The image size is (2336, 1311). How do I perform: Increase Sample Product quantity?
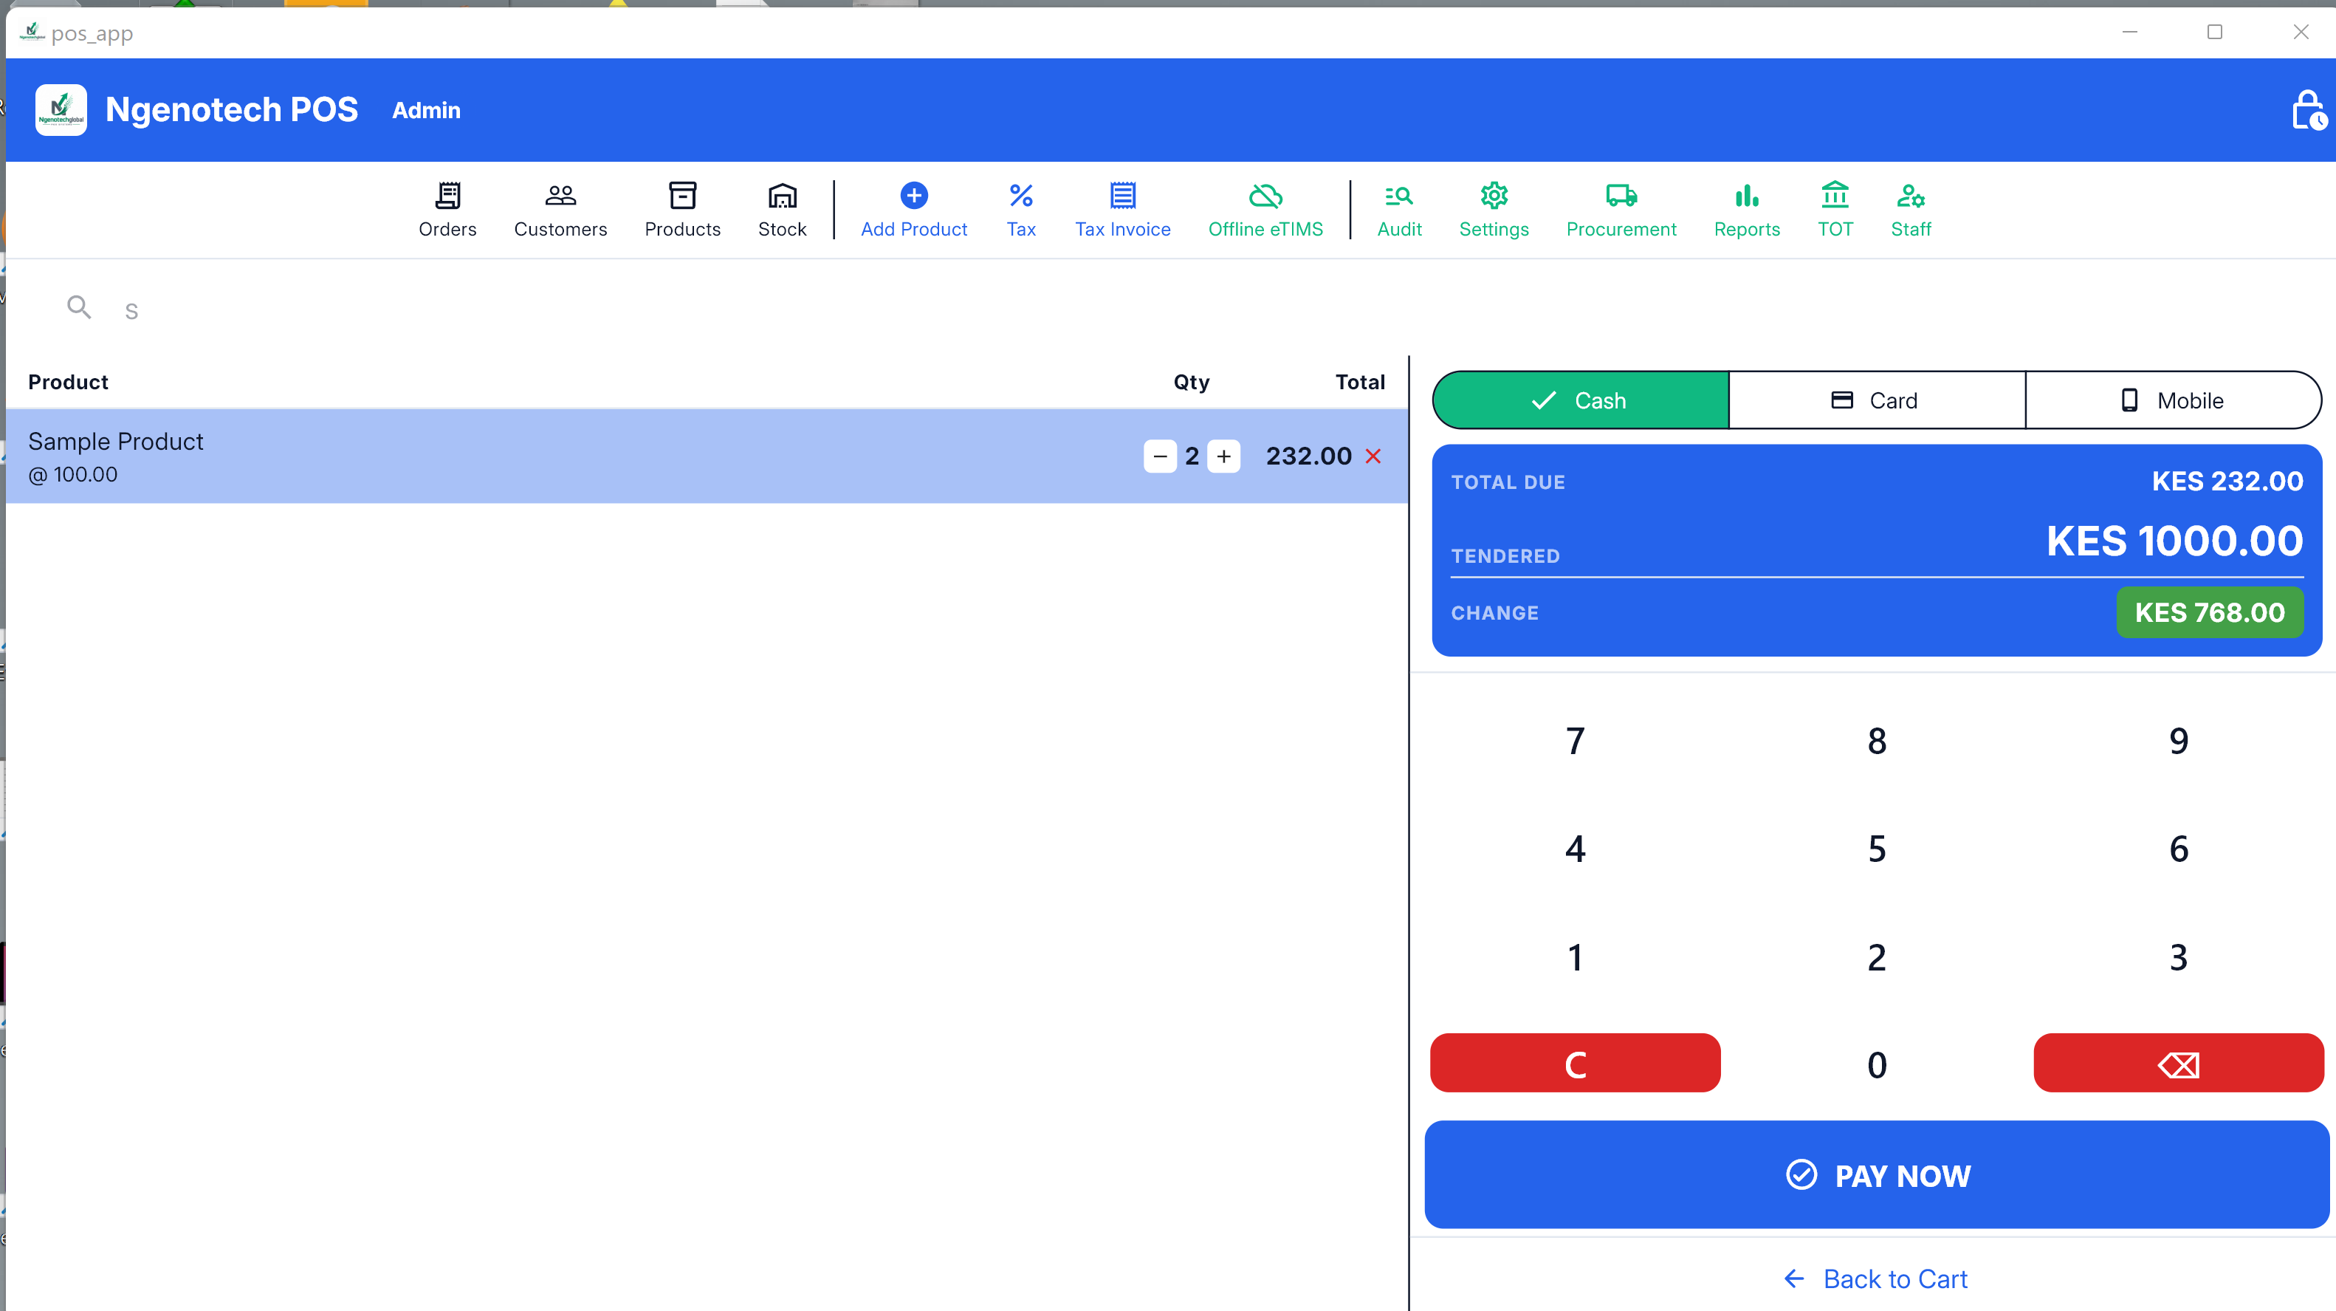click(1223, 456)
